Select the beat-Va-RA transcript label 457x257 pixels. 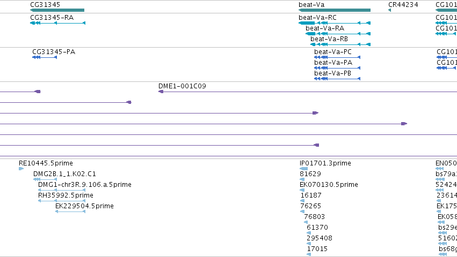point(325,28)
